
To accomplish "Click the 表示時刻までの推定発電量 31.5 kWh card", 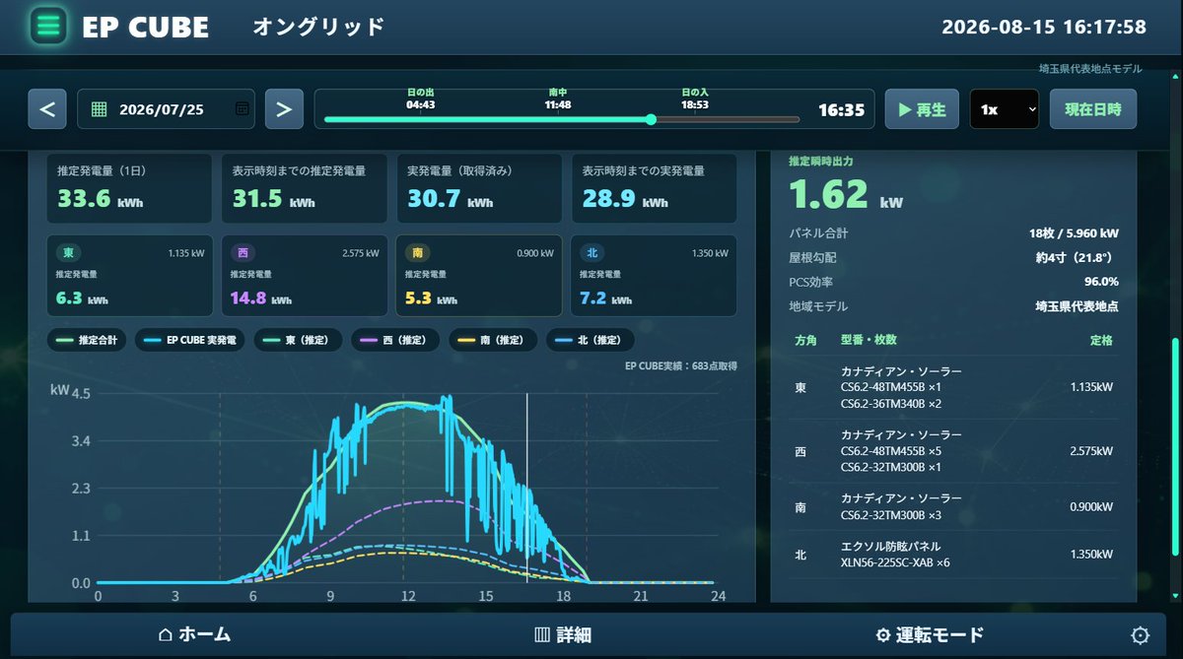I will [x=304, y=187].
